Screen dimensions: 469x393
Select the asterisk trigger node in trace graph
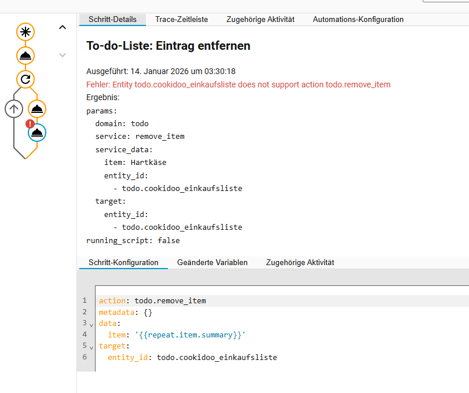click(x=25, y=32)
